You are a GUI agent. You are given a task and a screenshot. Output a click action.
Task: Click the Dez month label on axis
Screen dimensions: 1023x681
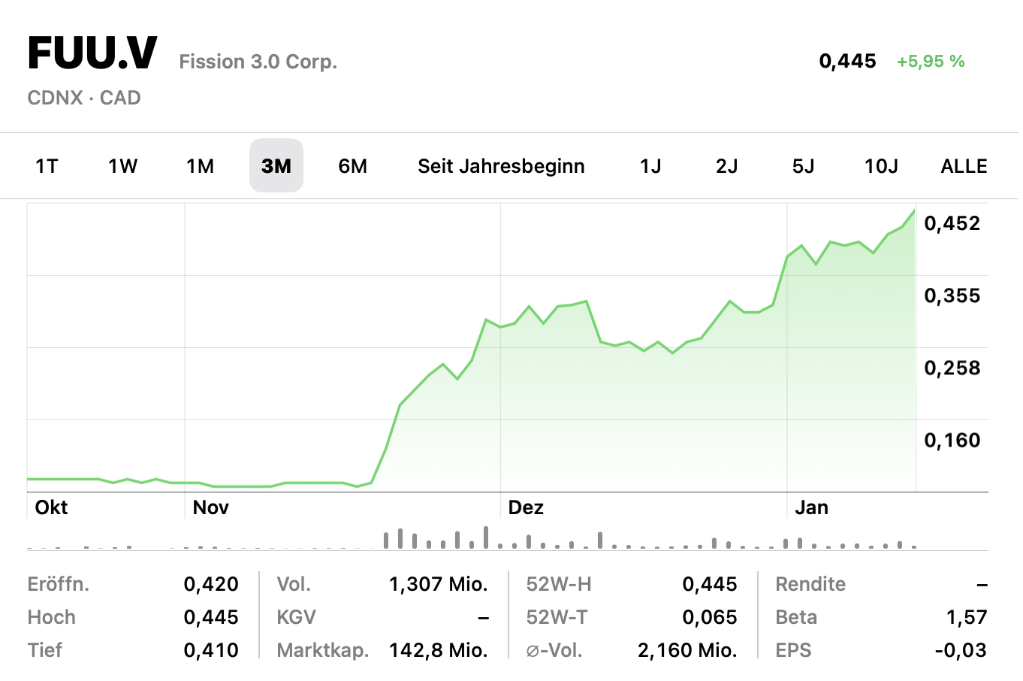click(526, 507)
